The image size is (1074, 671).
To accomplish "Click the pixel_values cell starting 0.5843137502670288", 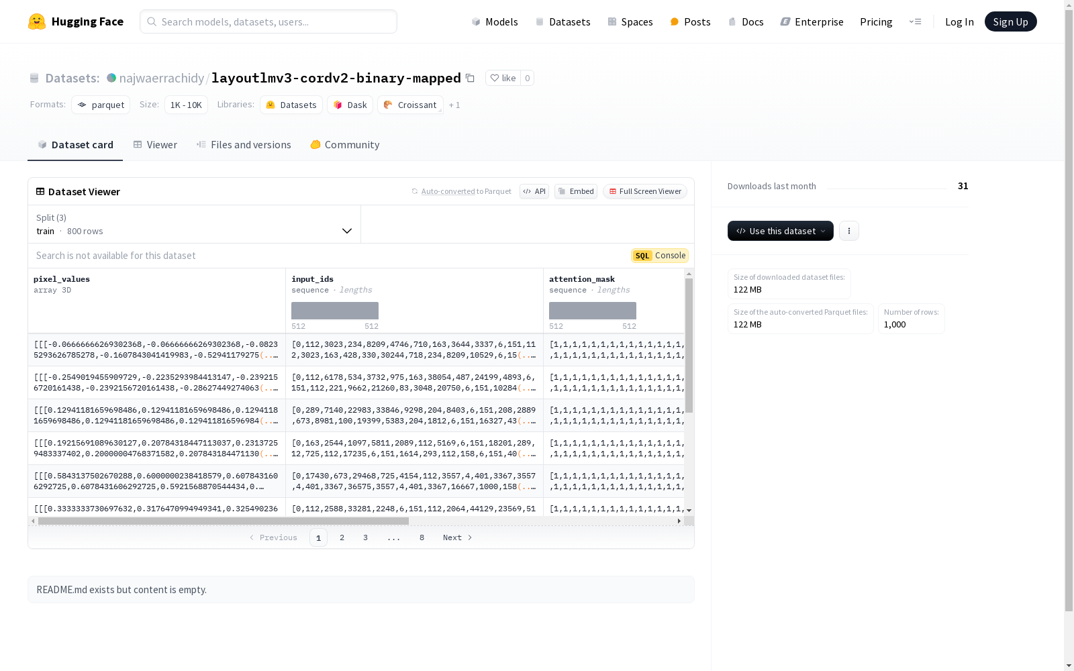I will 156,481.
